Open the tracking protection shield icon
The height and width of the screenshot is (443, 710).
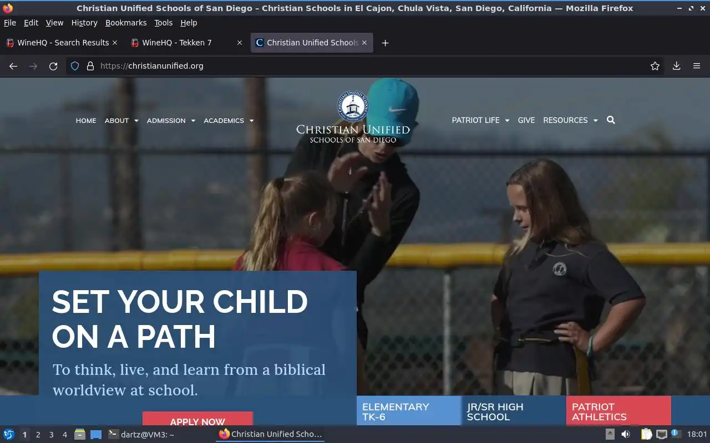[x=75, y=66]
